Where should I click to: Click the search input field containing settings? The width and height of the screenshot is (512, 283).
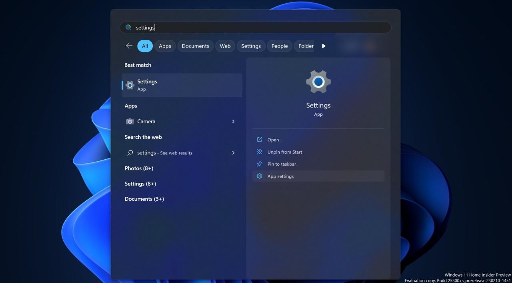(256, 28)
